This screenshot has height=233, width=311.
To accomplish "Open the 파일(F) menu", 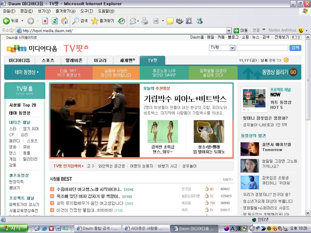I will 9,11.
